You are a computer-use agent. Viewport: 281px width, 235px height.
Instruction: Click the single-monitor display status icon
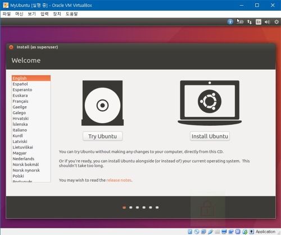click(224, 232)
